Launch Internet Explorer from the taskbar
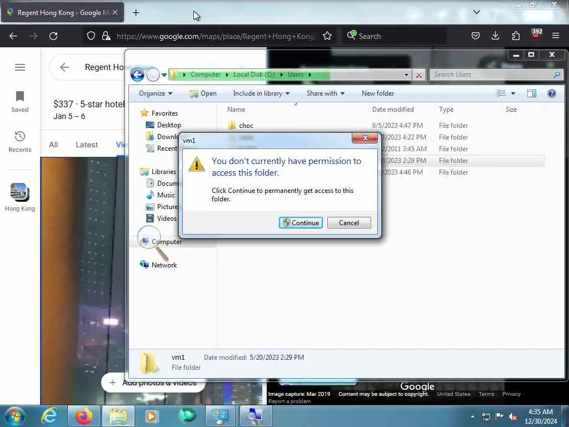The width and height of the screenshot is (569, 427). tap(49, 416)
